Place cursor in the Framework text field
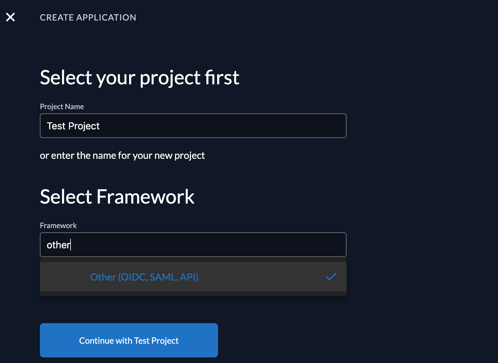The height and width of the screenshot is (363, 498). [x=193, y=244]
